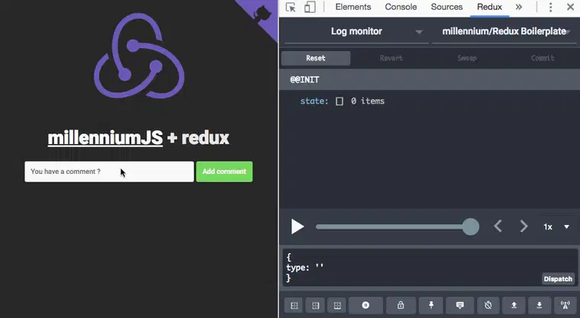Click the crossed-out timer slider icon
Viewport: 580px width, 318px height.
click(x=488, y=306)
